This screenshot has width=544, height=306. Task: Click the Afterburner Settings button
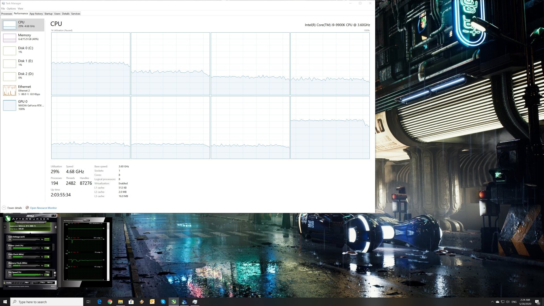tap(50, 282)
